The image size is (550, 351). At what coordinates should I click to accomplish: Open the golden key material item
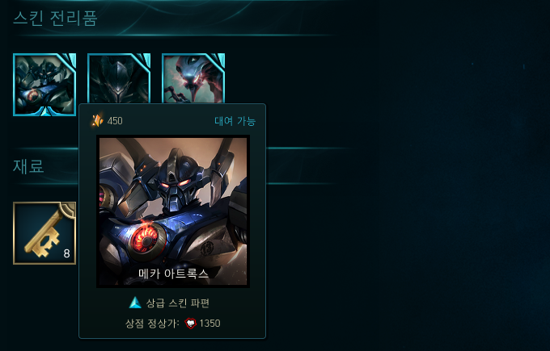click(x=44, y=233)
